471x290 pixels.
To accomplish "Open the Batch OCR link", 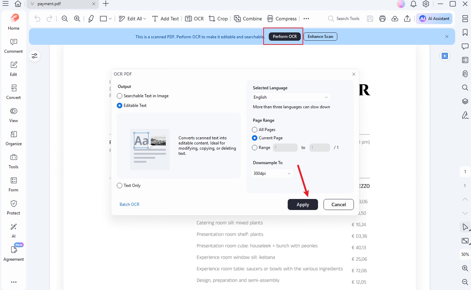I will click(130, 204).
